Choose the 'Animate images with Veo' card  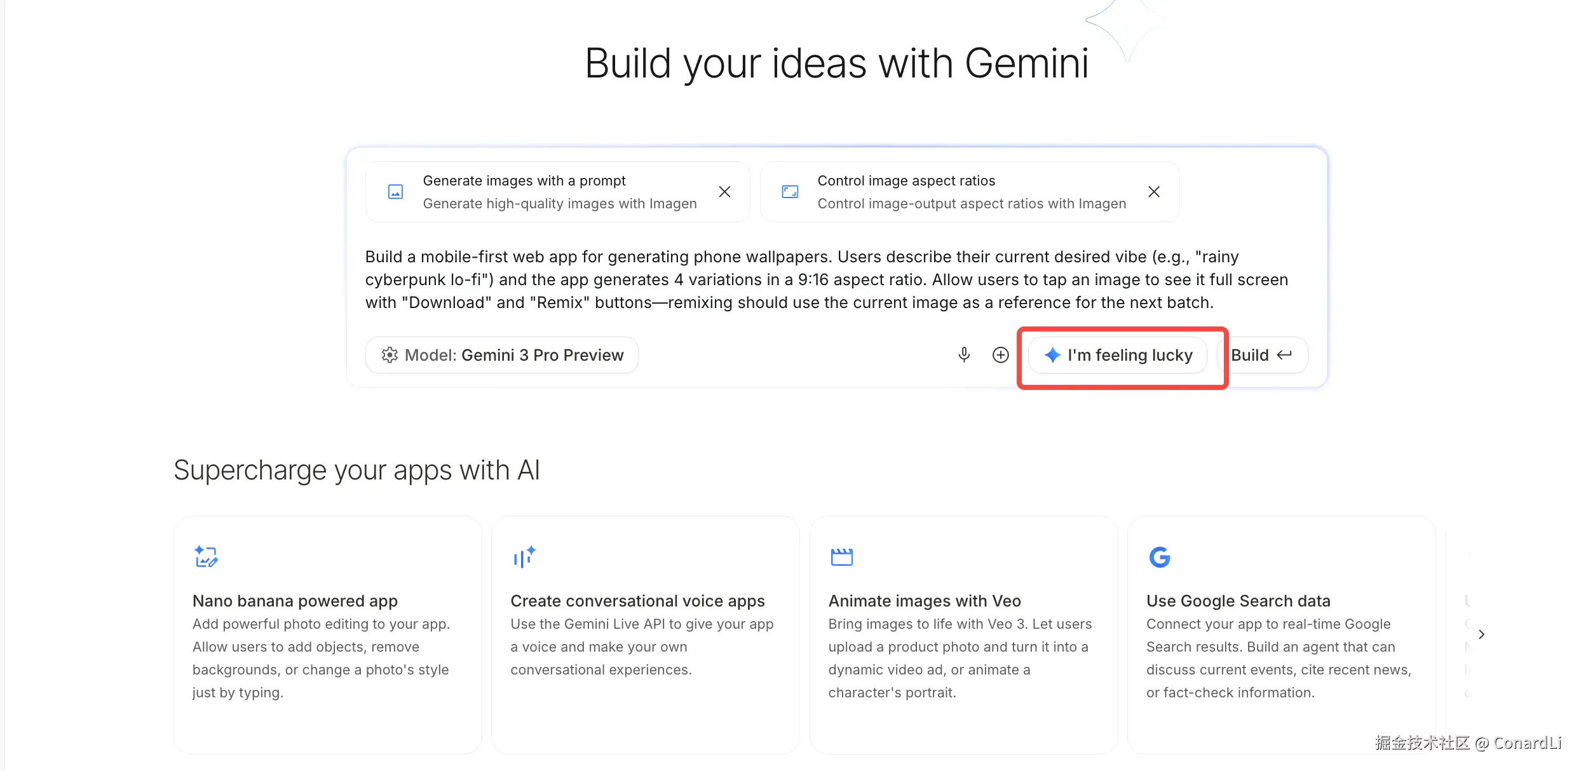(x=963, y=635)
